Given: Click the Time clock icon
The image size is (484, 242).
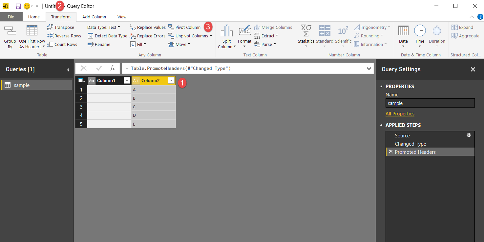Looking at the screenshot, I should click(x=420, y=31).
